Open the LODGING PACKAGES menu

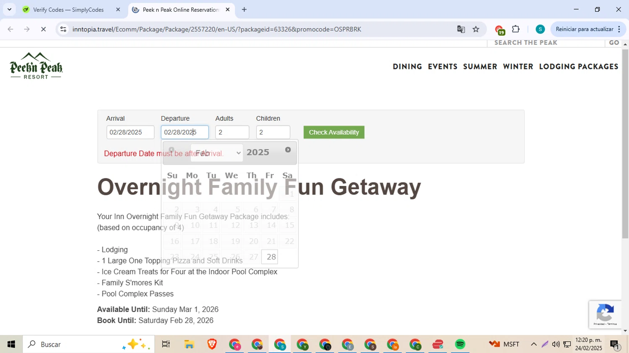[579, 67]
